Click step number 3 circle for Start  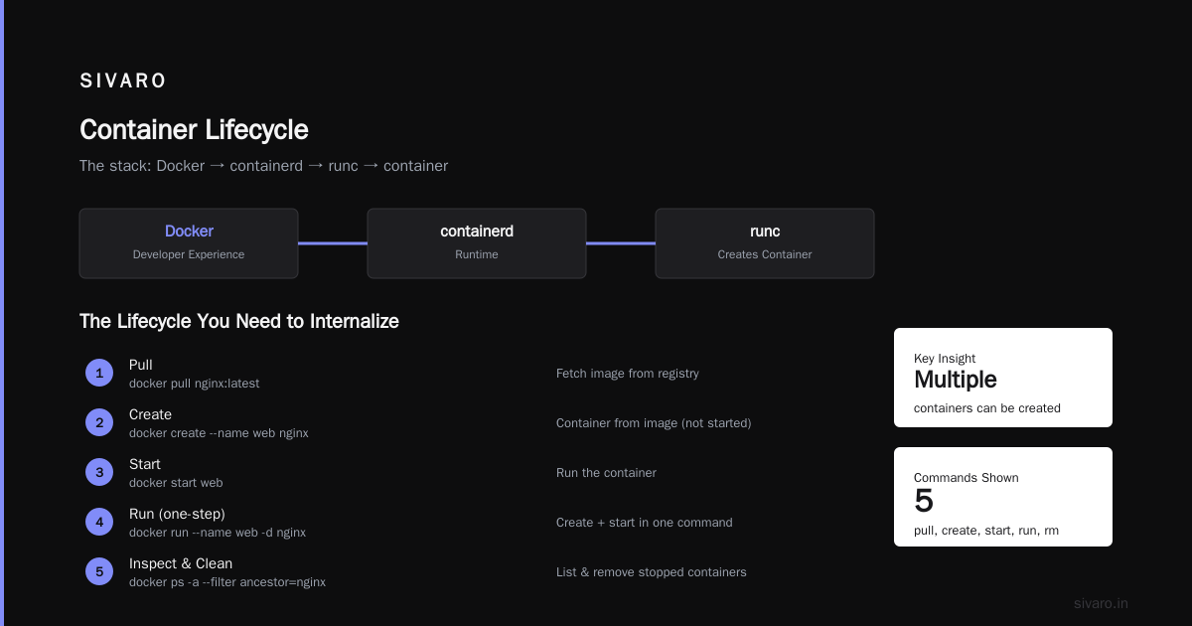click(x=99, y=472)
